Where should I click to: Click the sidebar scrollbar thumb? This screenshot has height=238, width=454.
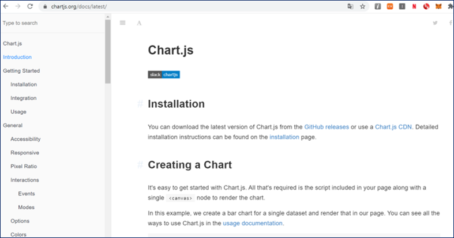108,51
